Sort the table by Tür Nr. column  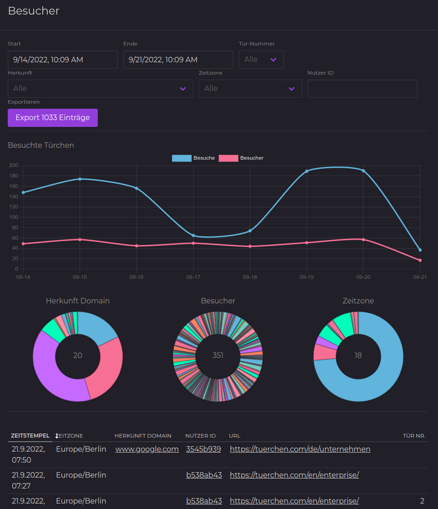point(414,436)
